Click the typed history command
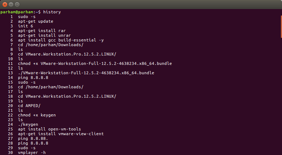The image size is (282, 155). [52, 12]
